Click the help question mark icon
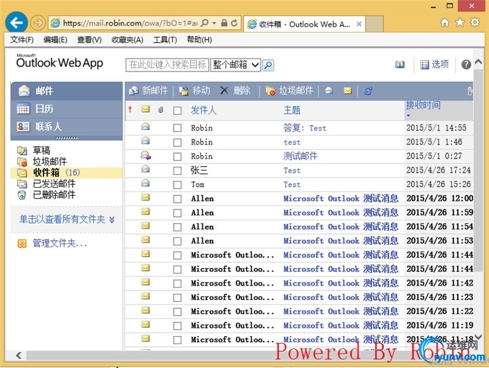489x368 pixels. tap(466, 65)
